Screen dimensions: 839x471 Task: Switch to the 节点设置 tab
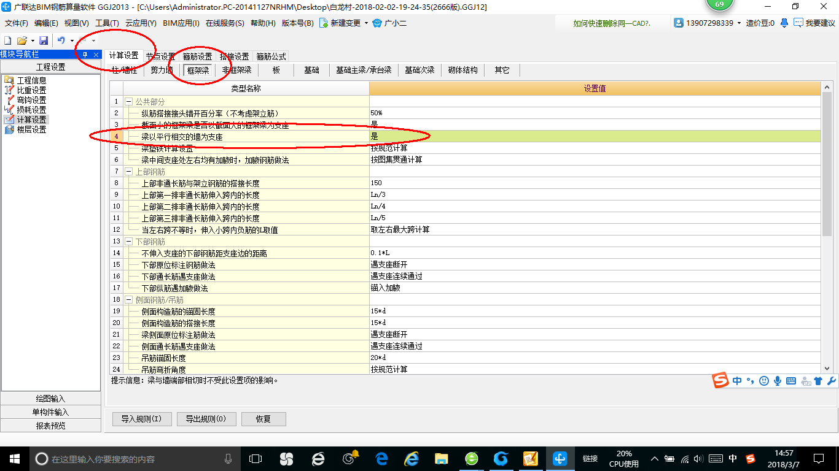[160, 56]
